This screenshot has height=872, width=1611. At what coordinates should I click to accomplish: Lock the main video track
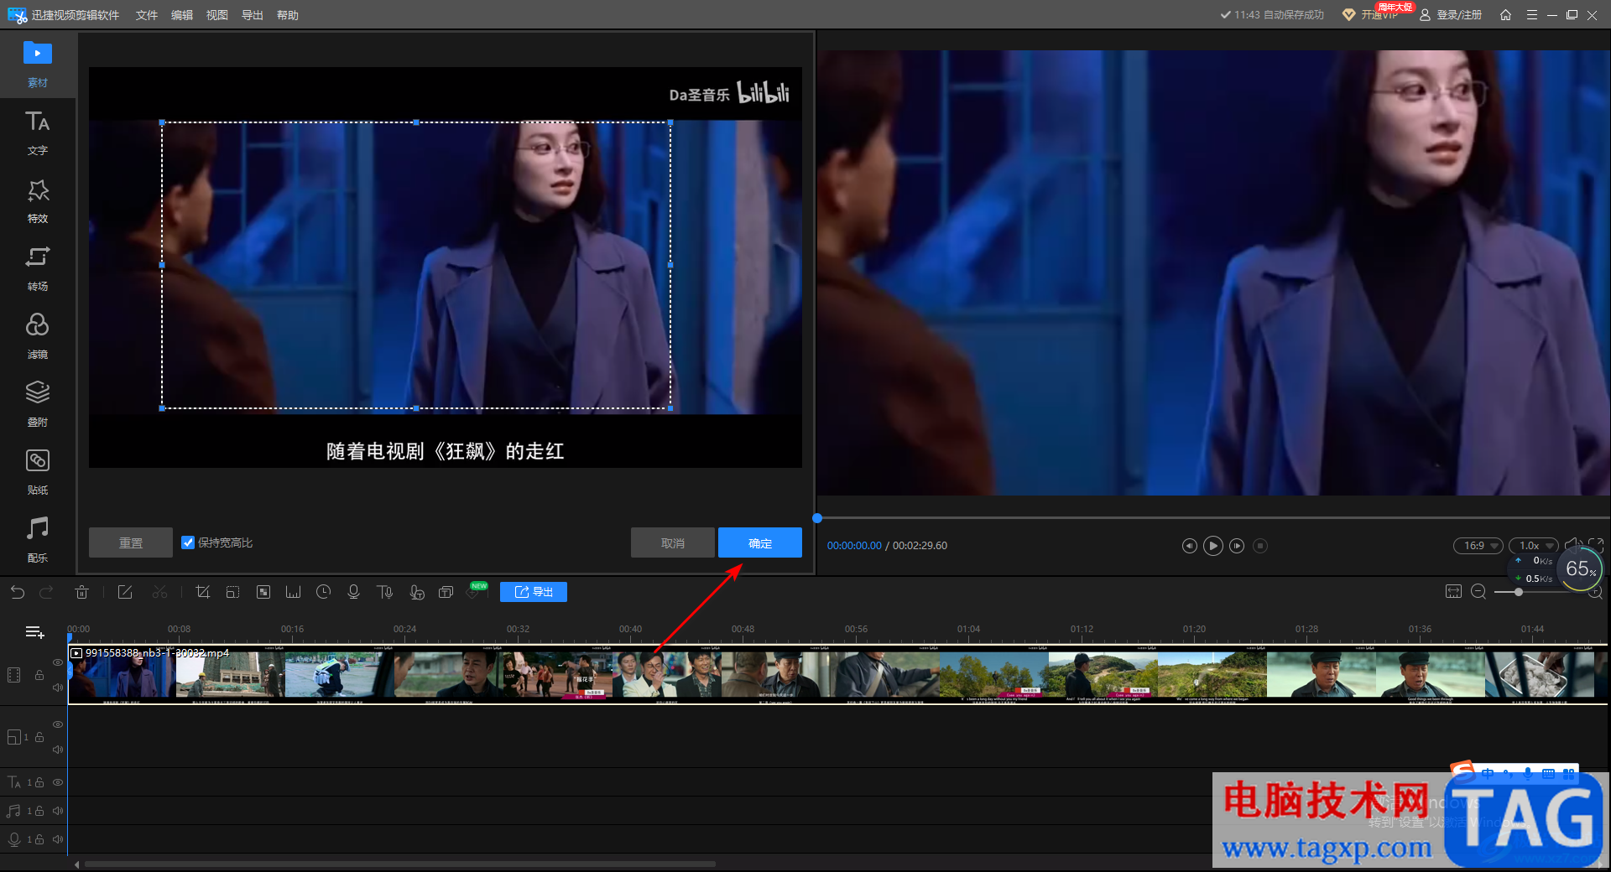coord(39,675)
